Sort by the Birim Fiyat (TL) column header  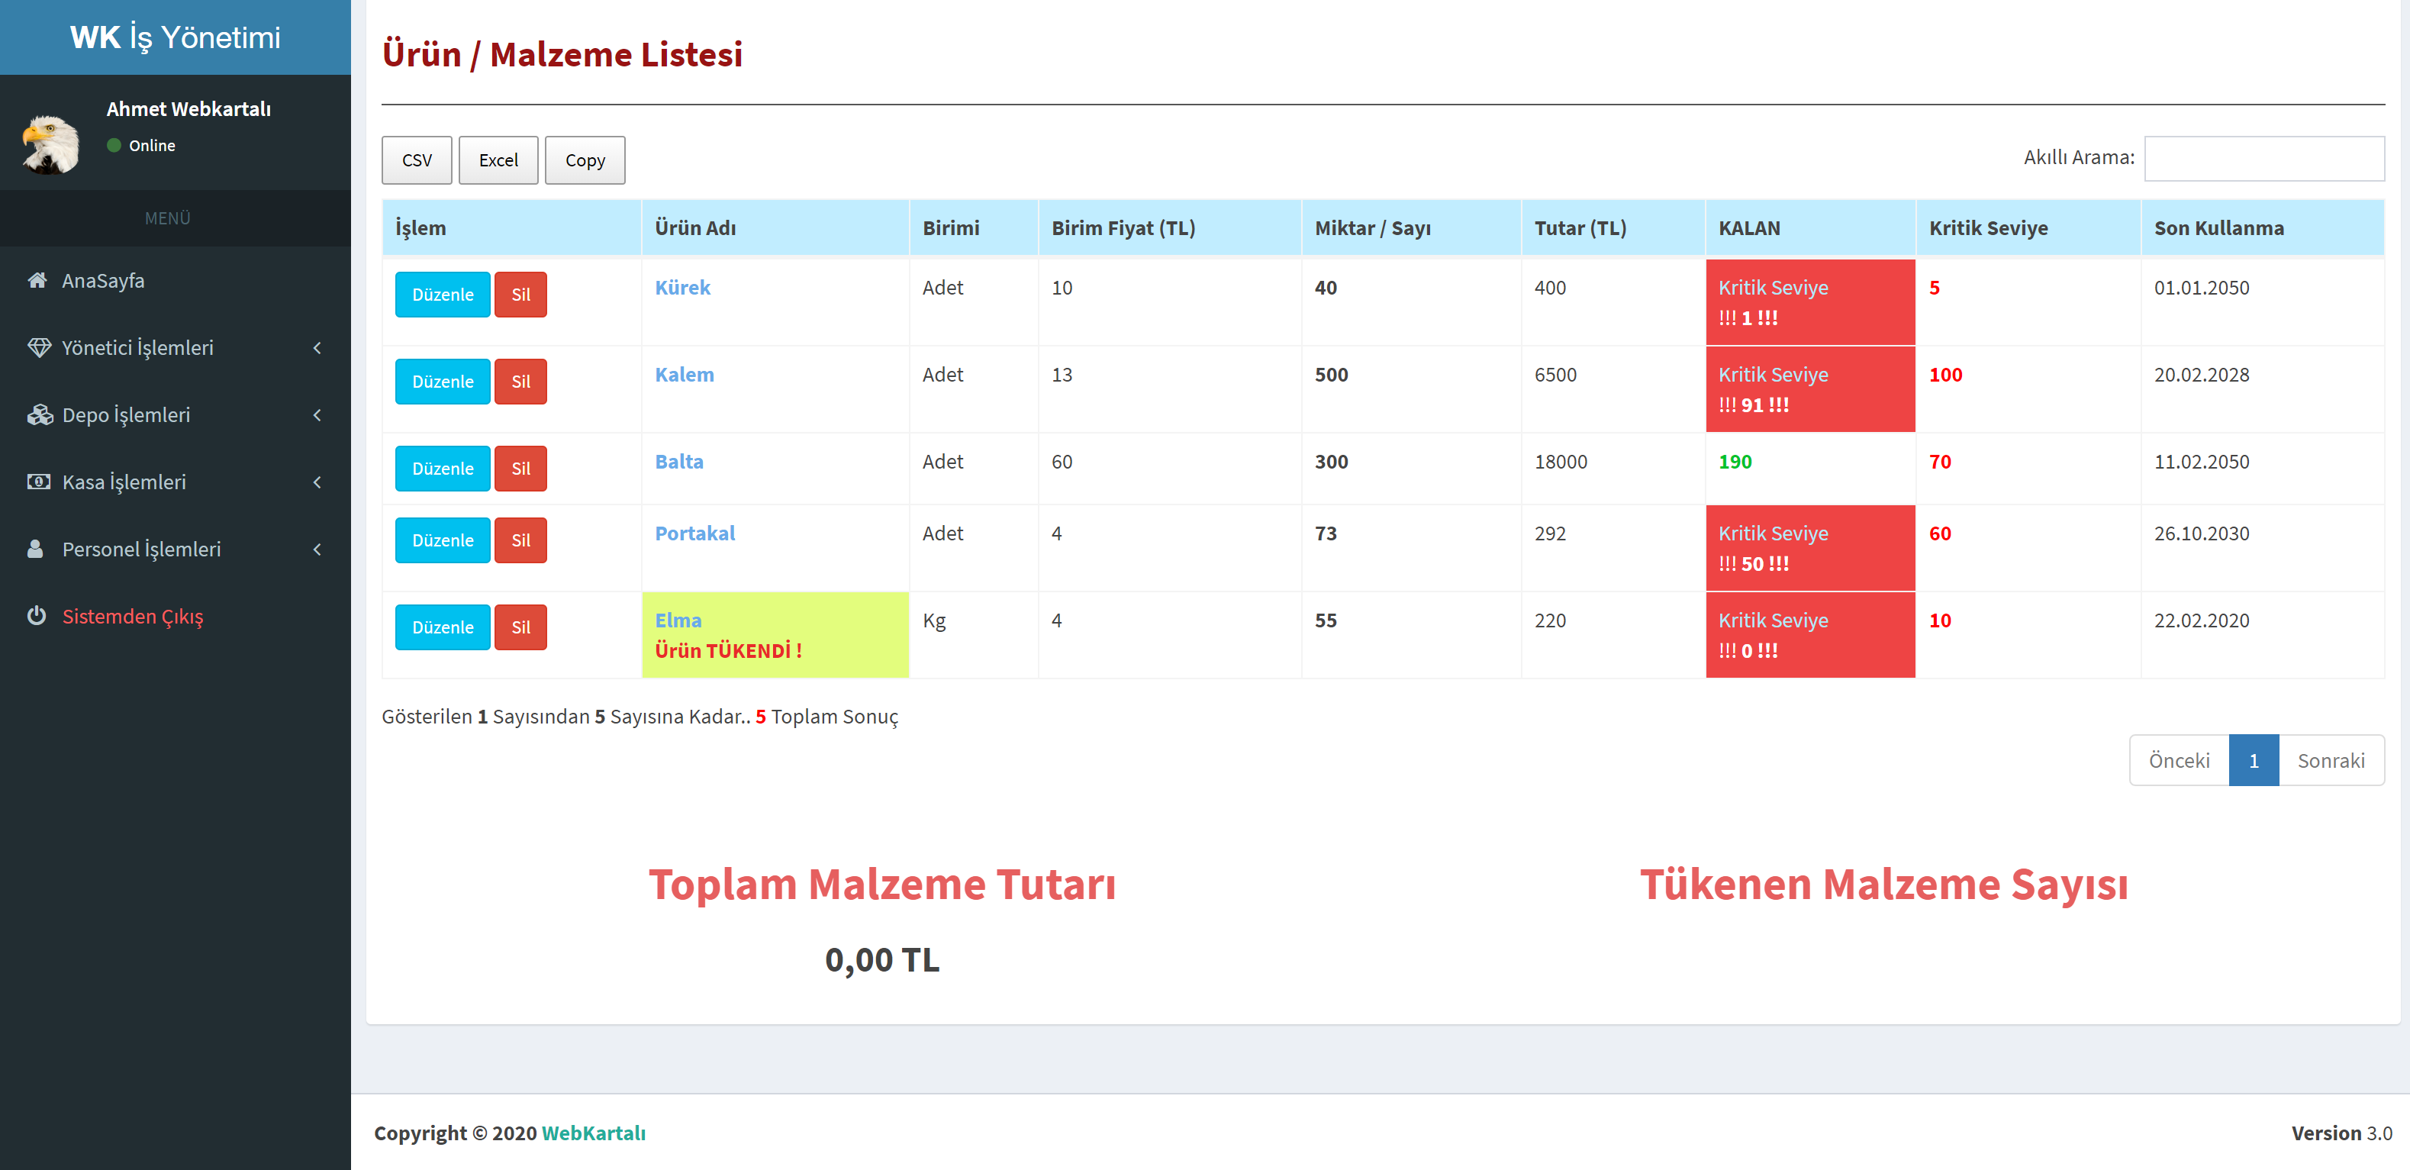pyautogui.click(x=1123, y=228)
